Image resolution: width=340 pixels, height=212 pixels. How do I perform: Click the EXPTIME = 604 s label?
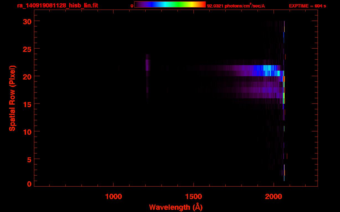[307, 6]
